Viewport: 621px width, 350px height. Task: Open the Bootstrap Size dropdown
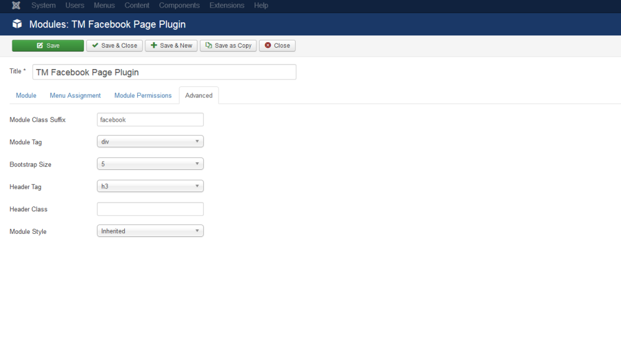pyautogui.click(x=150, y=163)
